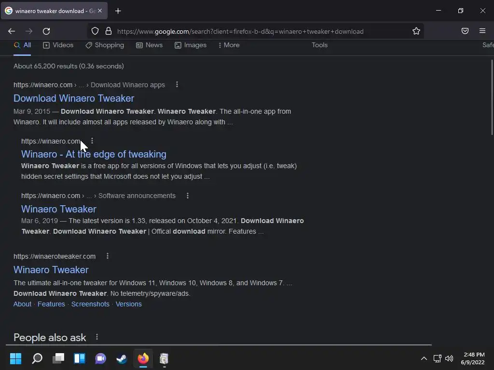The image size is (494, 370).
Task: Open Winaero Tweaker link under Software announcements
Action: click(58, 209)
